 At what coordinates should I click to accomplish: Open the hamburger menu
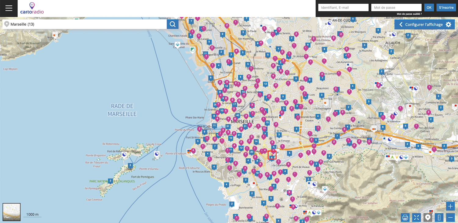point(9,8)
